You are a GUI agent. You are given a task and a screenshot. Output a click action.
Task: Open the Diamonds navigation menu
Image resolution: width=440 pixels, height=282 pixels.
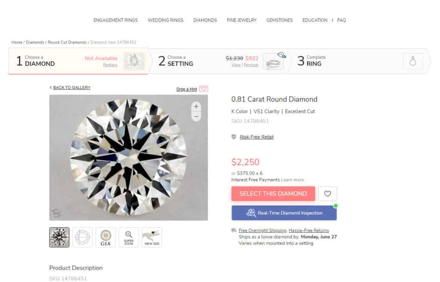205,20
